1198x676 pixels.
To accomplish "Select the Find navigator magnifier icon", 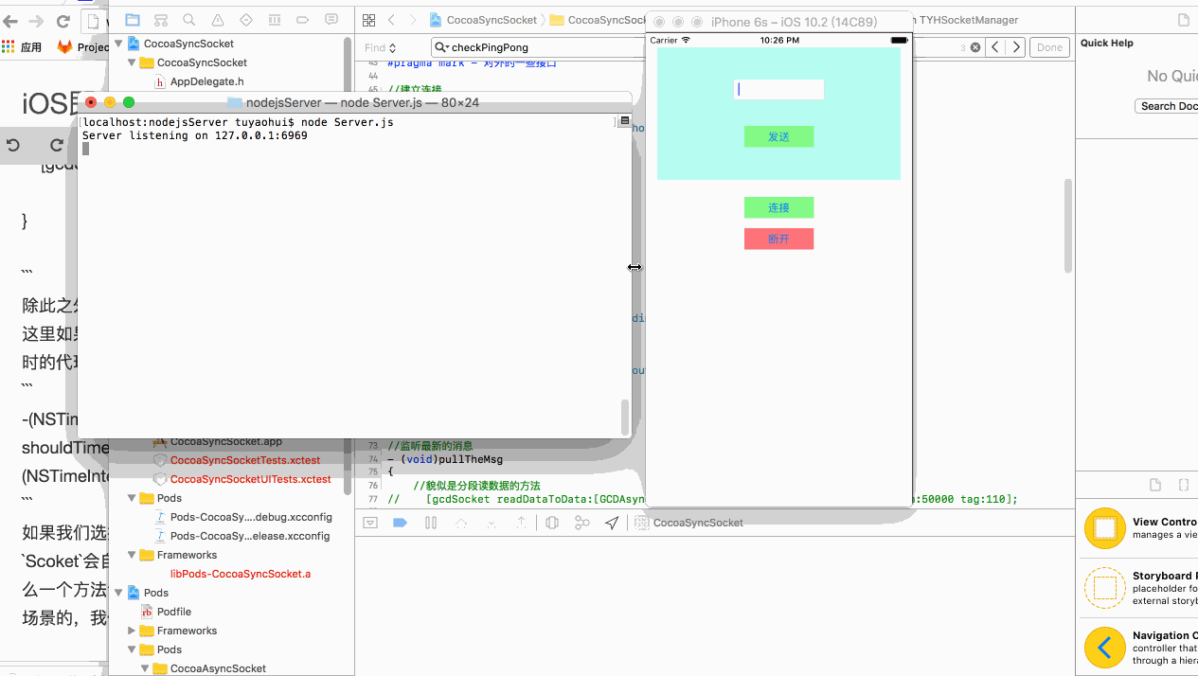I will pos(188,20).
